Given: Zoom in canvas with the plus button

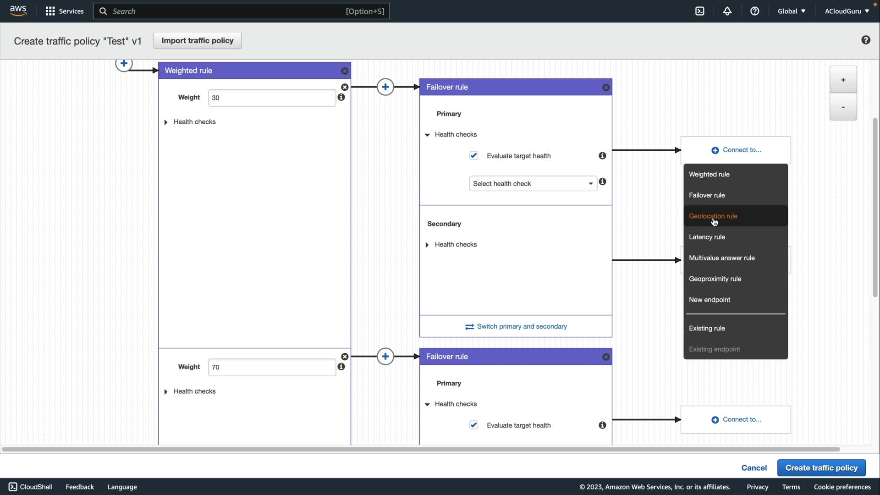Looking at the screenshot, I should [842, 80].
